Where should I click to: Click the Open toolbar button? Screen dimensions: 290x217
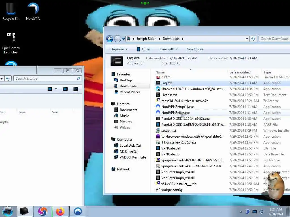(x=143, y=49)
